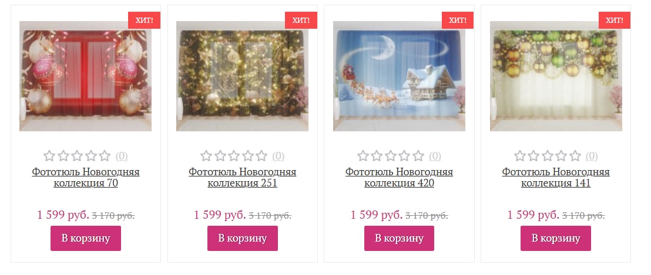This screenshot has width=651, height=275.
Task: View Santa sleigh and moon curtain image
Action: click(399, 76)
